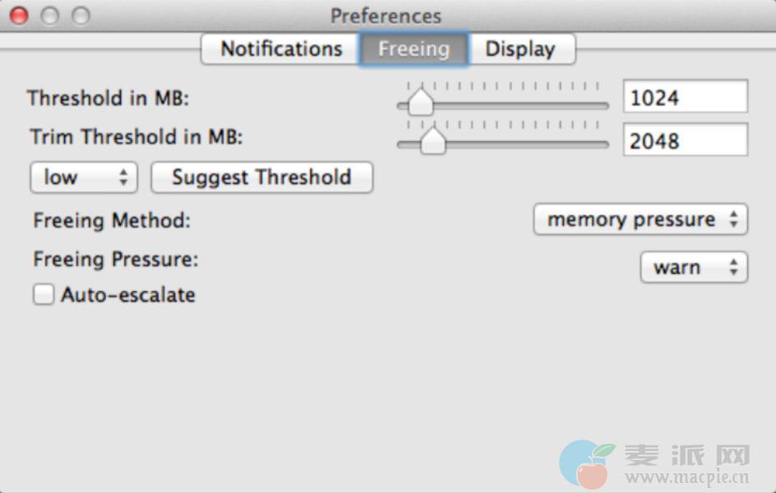The height and width of the screenshot is (493, 776).
Task: Open the 'low' level dropdown
Action: pyautogui.click(x=84, y=177)
